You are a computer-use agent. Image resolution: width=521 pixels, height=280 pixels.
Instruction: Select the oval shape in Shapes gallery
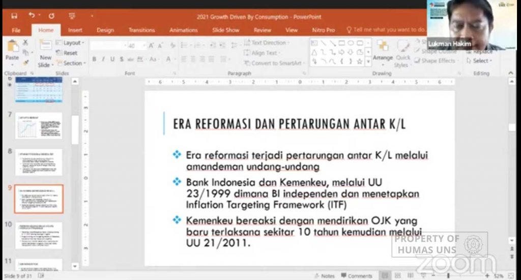point(351,43)
